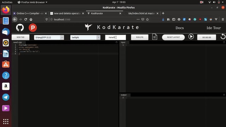Image resolution: width=226 pixels, height=127 pixels.
Task: Save page to Pocket
Action: pos(143,19)
